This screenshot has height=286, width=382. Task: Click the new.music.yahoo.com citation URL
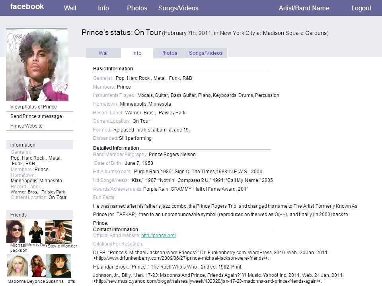point(207,281)
